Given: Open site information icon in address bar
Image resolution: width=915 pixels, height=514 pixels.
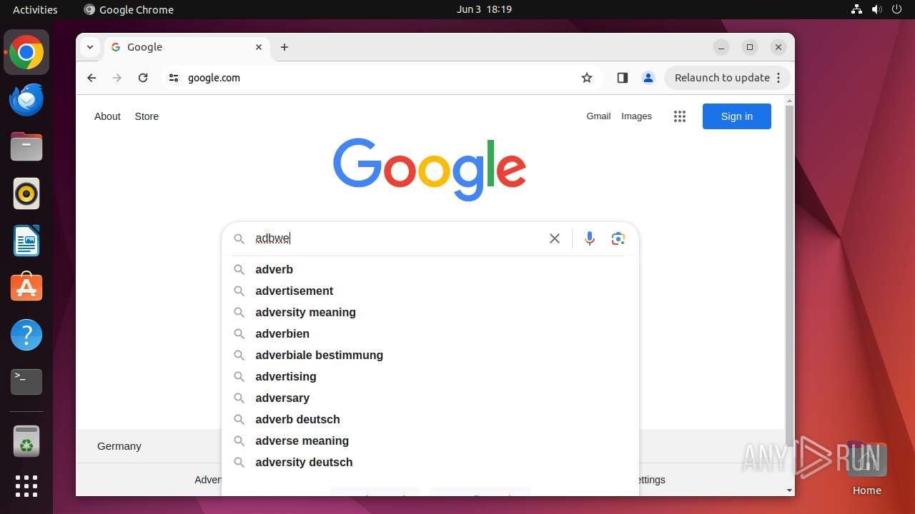Looking at the screenshot, I should pos(173,78).
